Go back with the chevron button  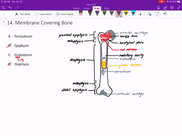pyautogui.click(x=4, y=22)
